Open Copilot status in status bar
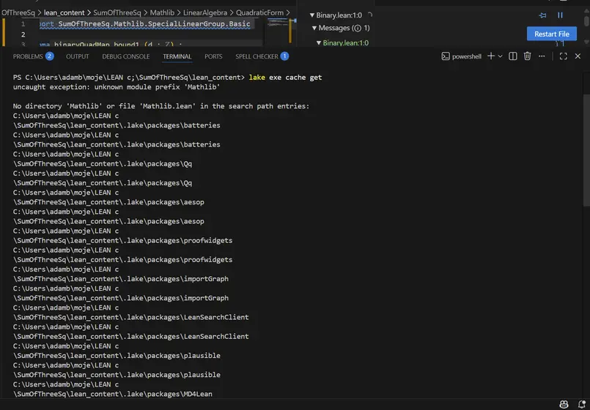590x410 pixels. 563,403
